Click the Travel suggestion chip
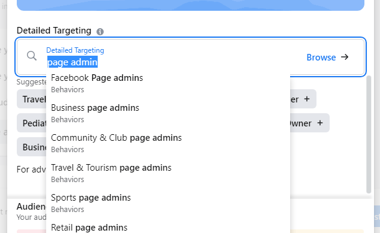 pos(32,99)
